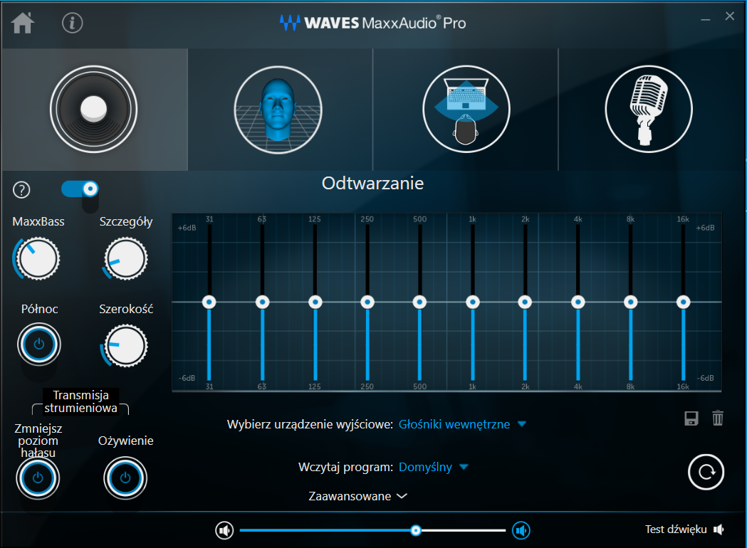
Task: Click the 4k equalizer slider handle
Action: 578,302
